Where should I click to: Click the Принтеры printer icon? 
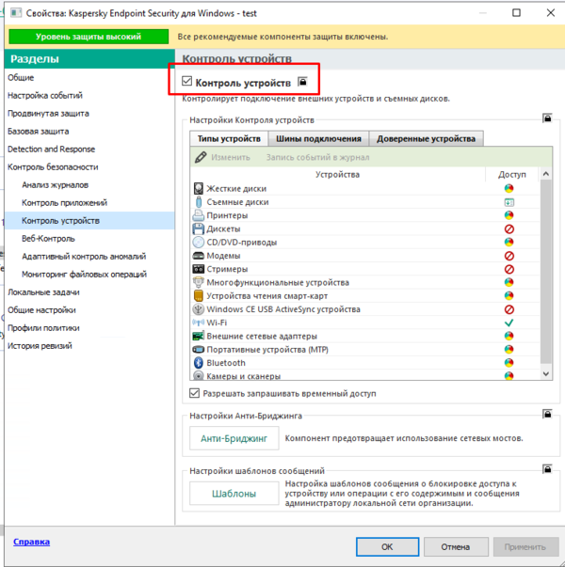[x=198, y=215]
